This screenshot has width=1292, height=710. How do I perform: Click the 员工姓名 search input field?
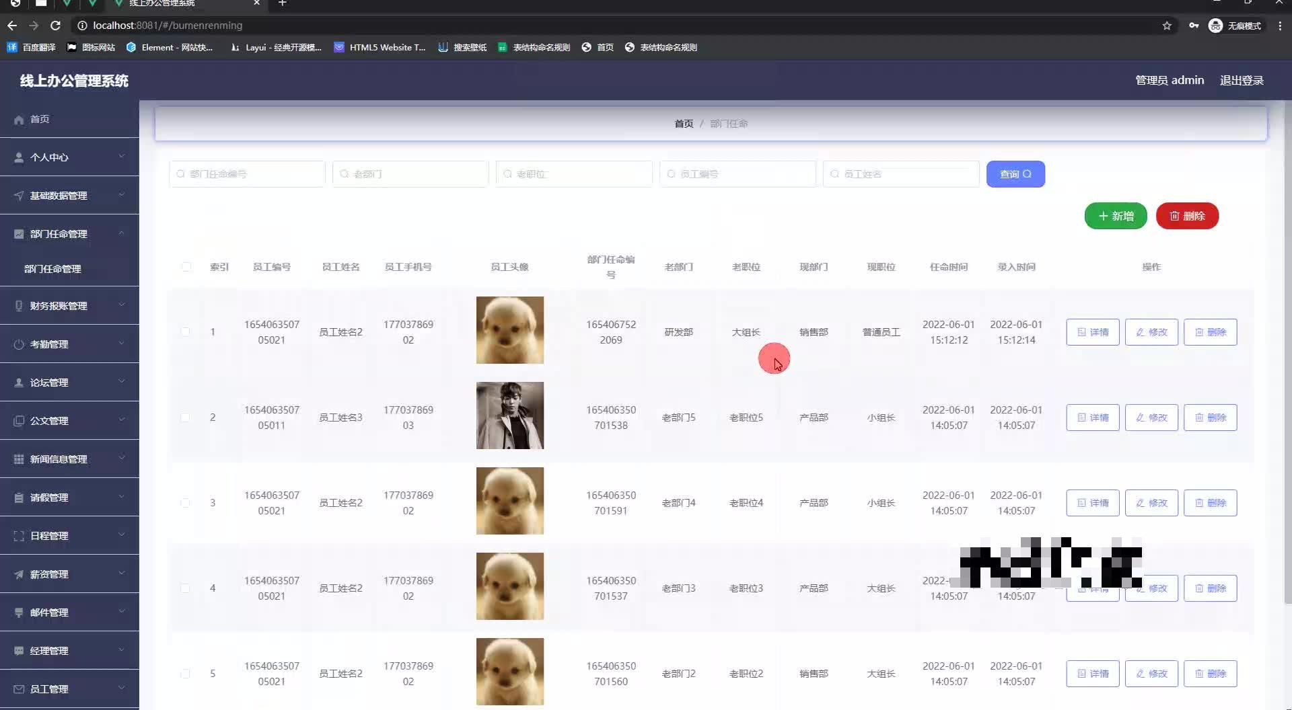pos(902,173)
